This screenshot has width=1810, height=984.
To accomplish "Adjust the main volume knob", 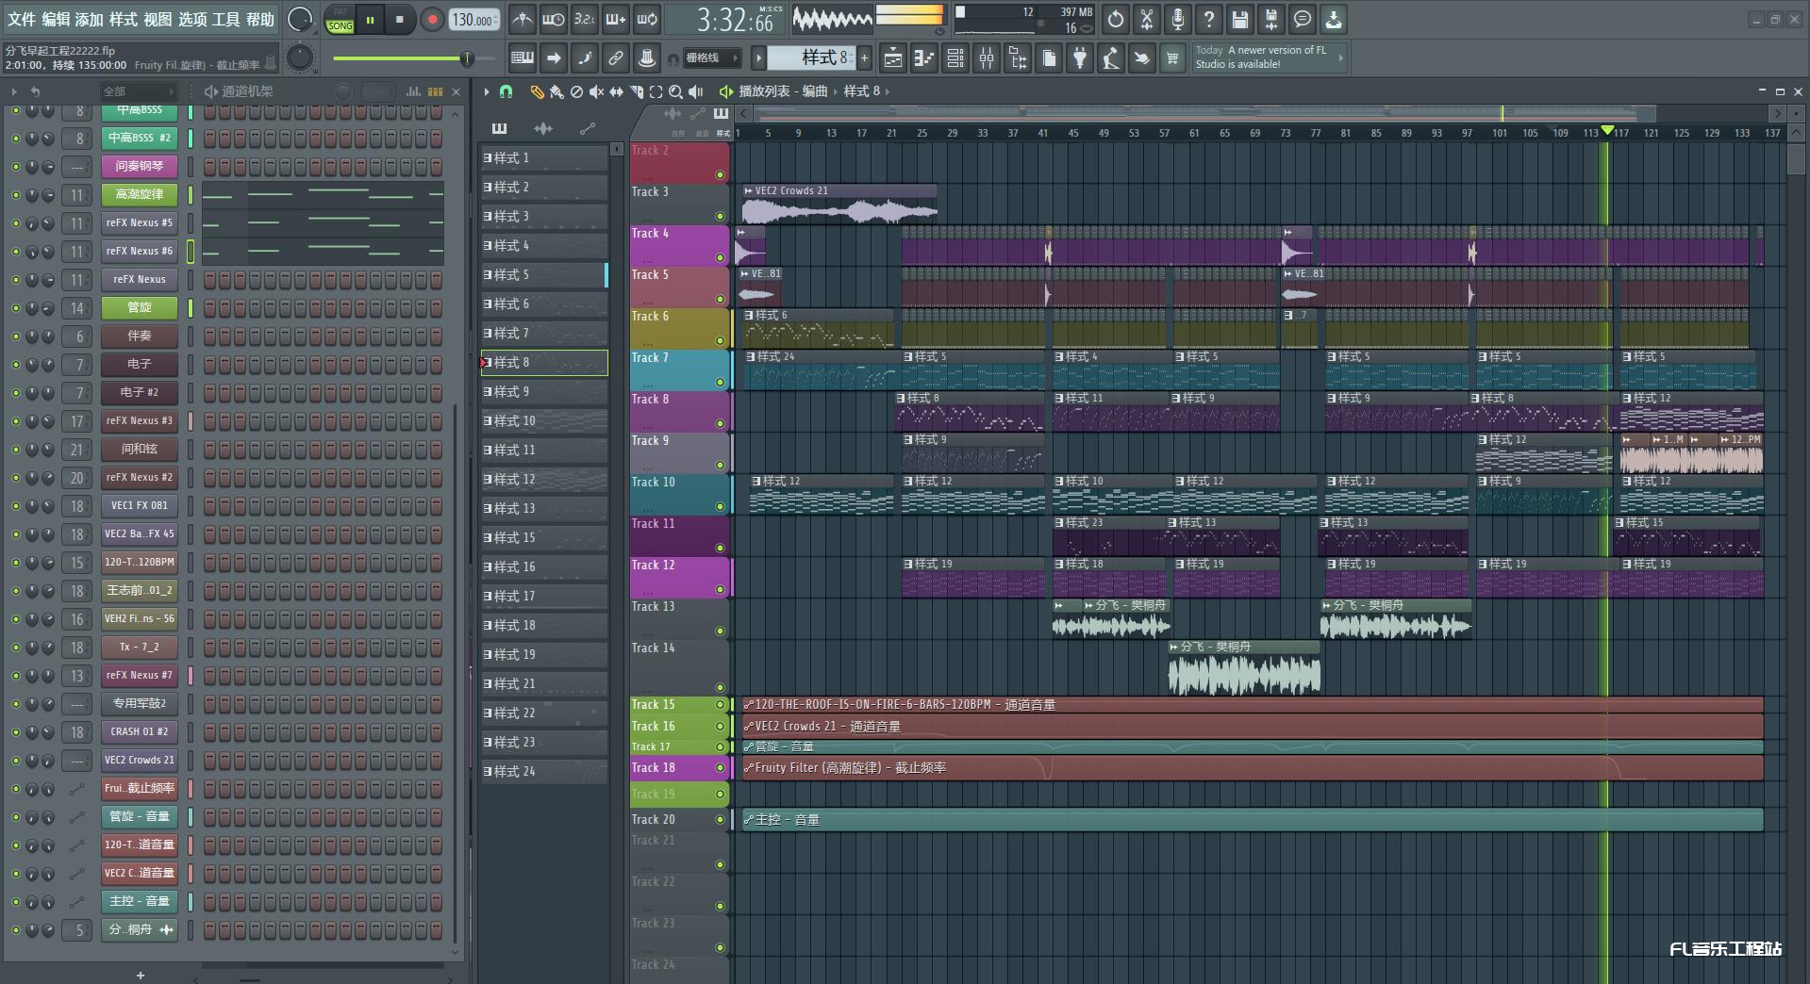I will [300, 19].
